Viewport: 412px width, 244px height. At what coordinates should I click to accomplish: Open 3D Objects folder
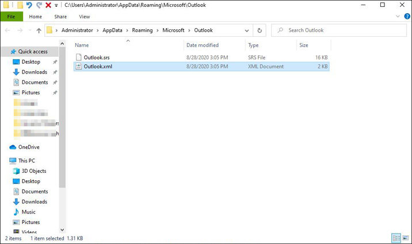click(x=33, y=171)
